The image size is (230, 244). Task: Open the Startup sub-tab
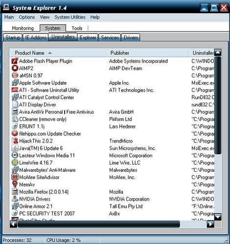[13, 38]
